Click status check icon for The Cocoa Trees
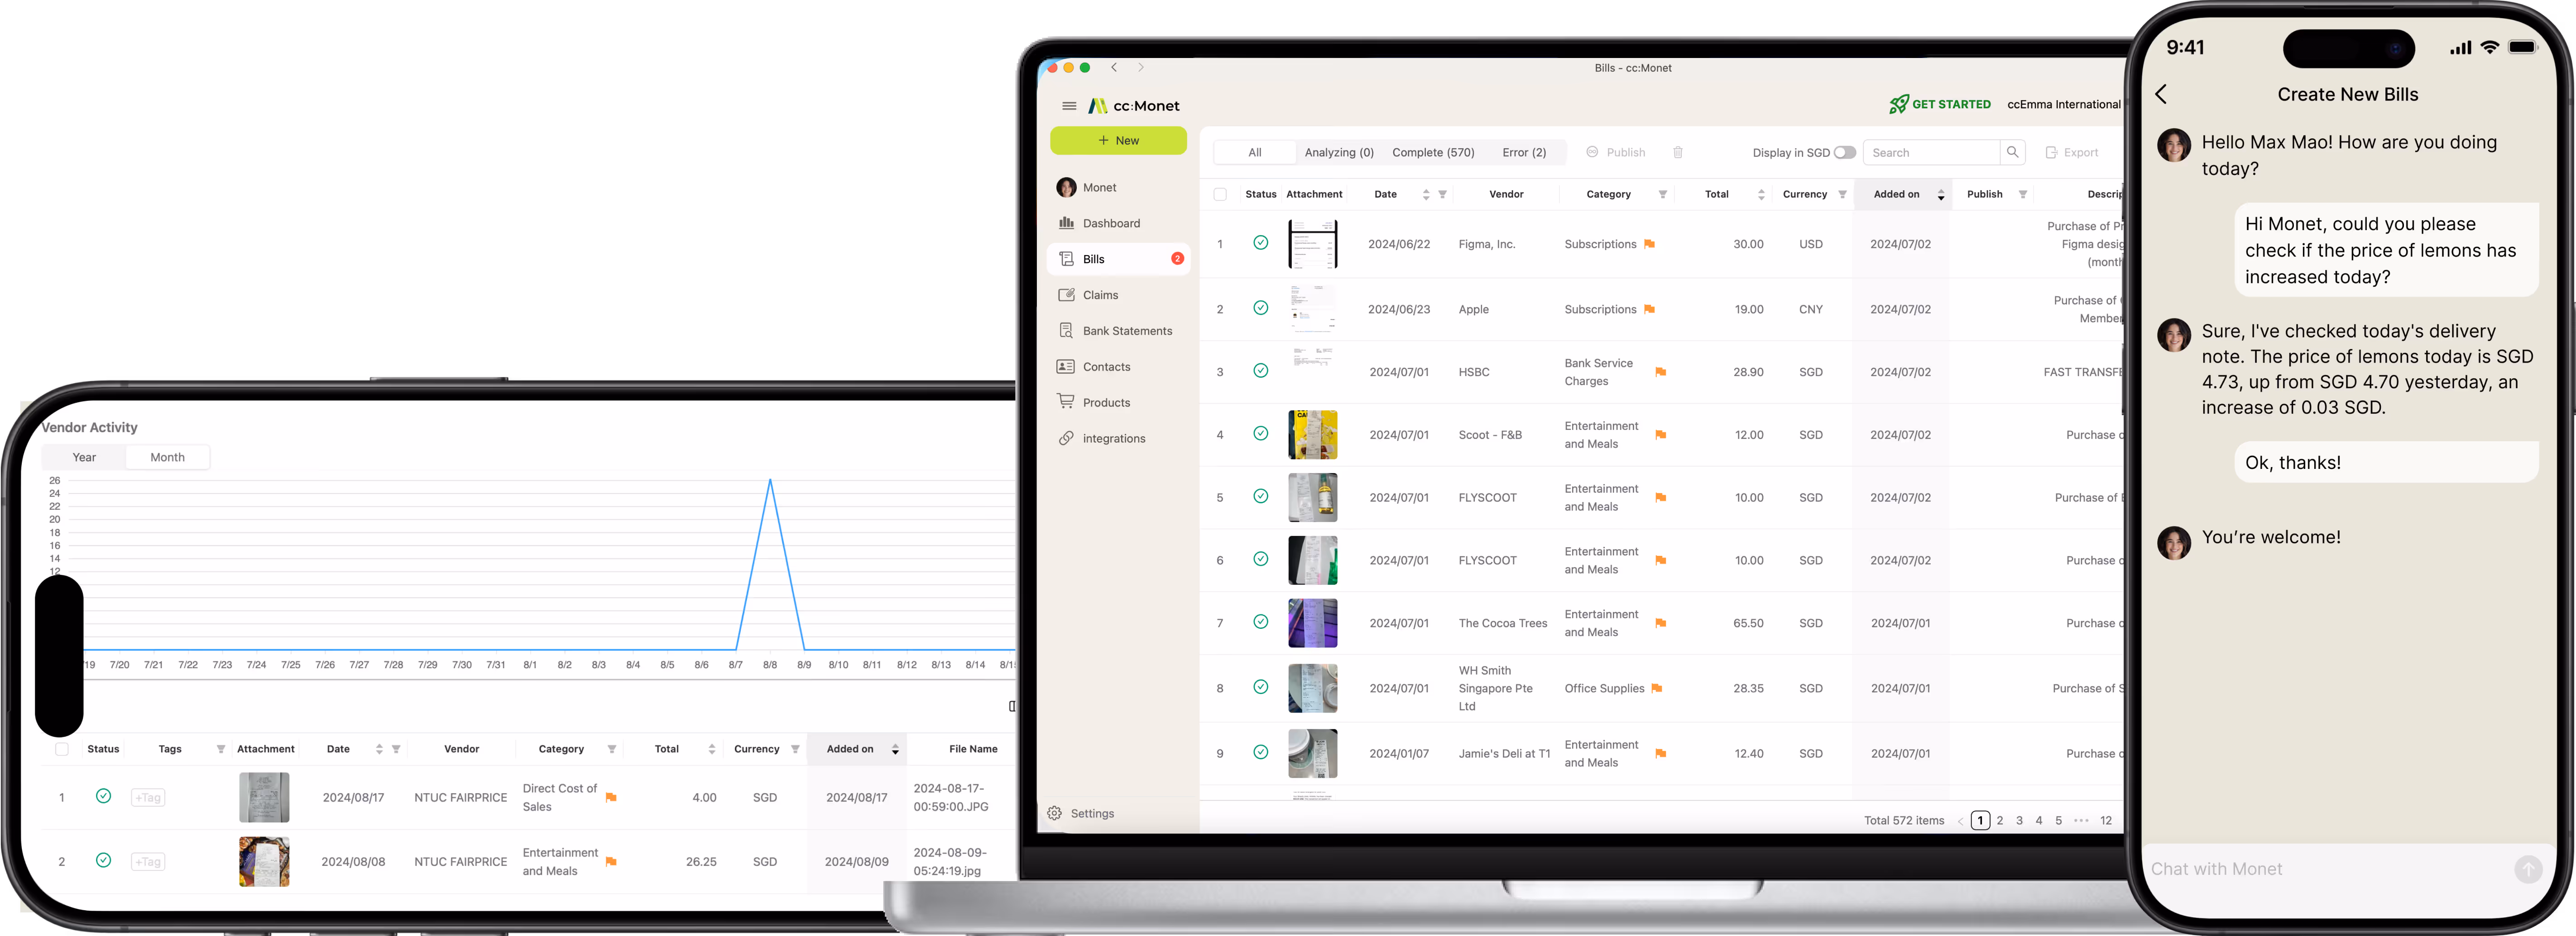Image resolution: width=2576 pixels, height=936 pixels. [1260, 622]
